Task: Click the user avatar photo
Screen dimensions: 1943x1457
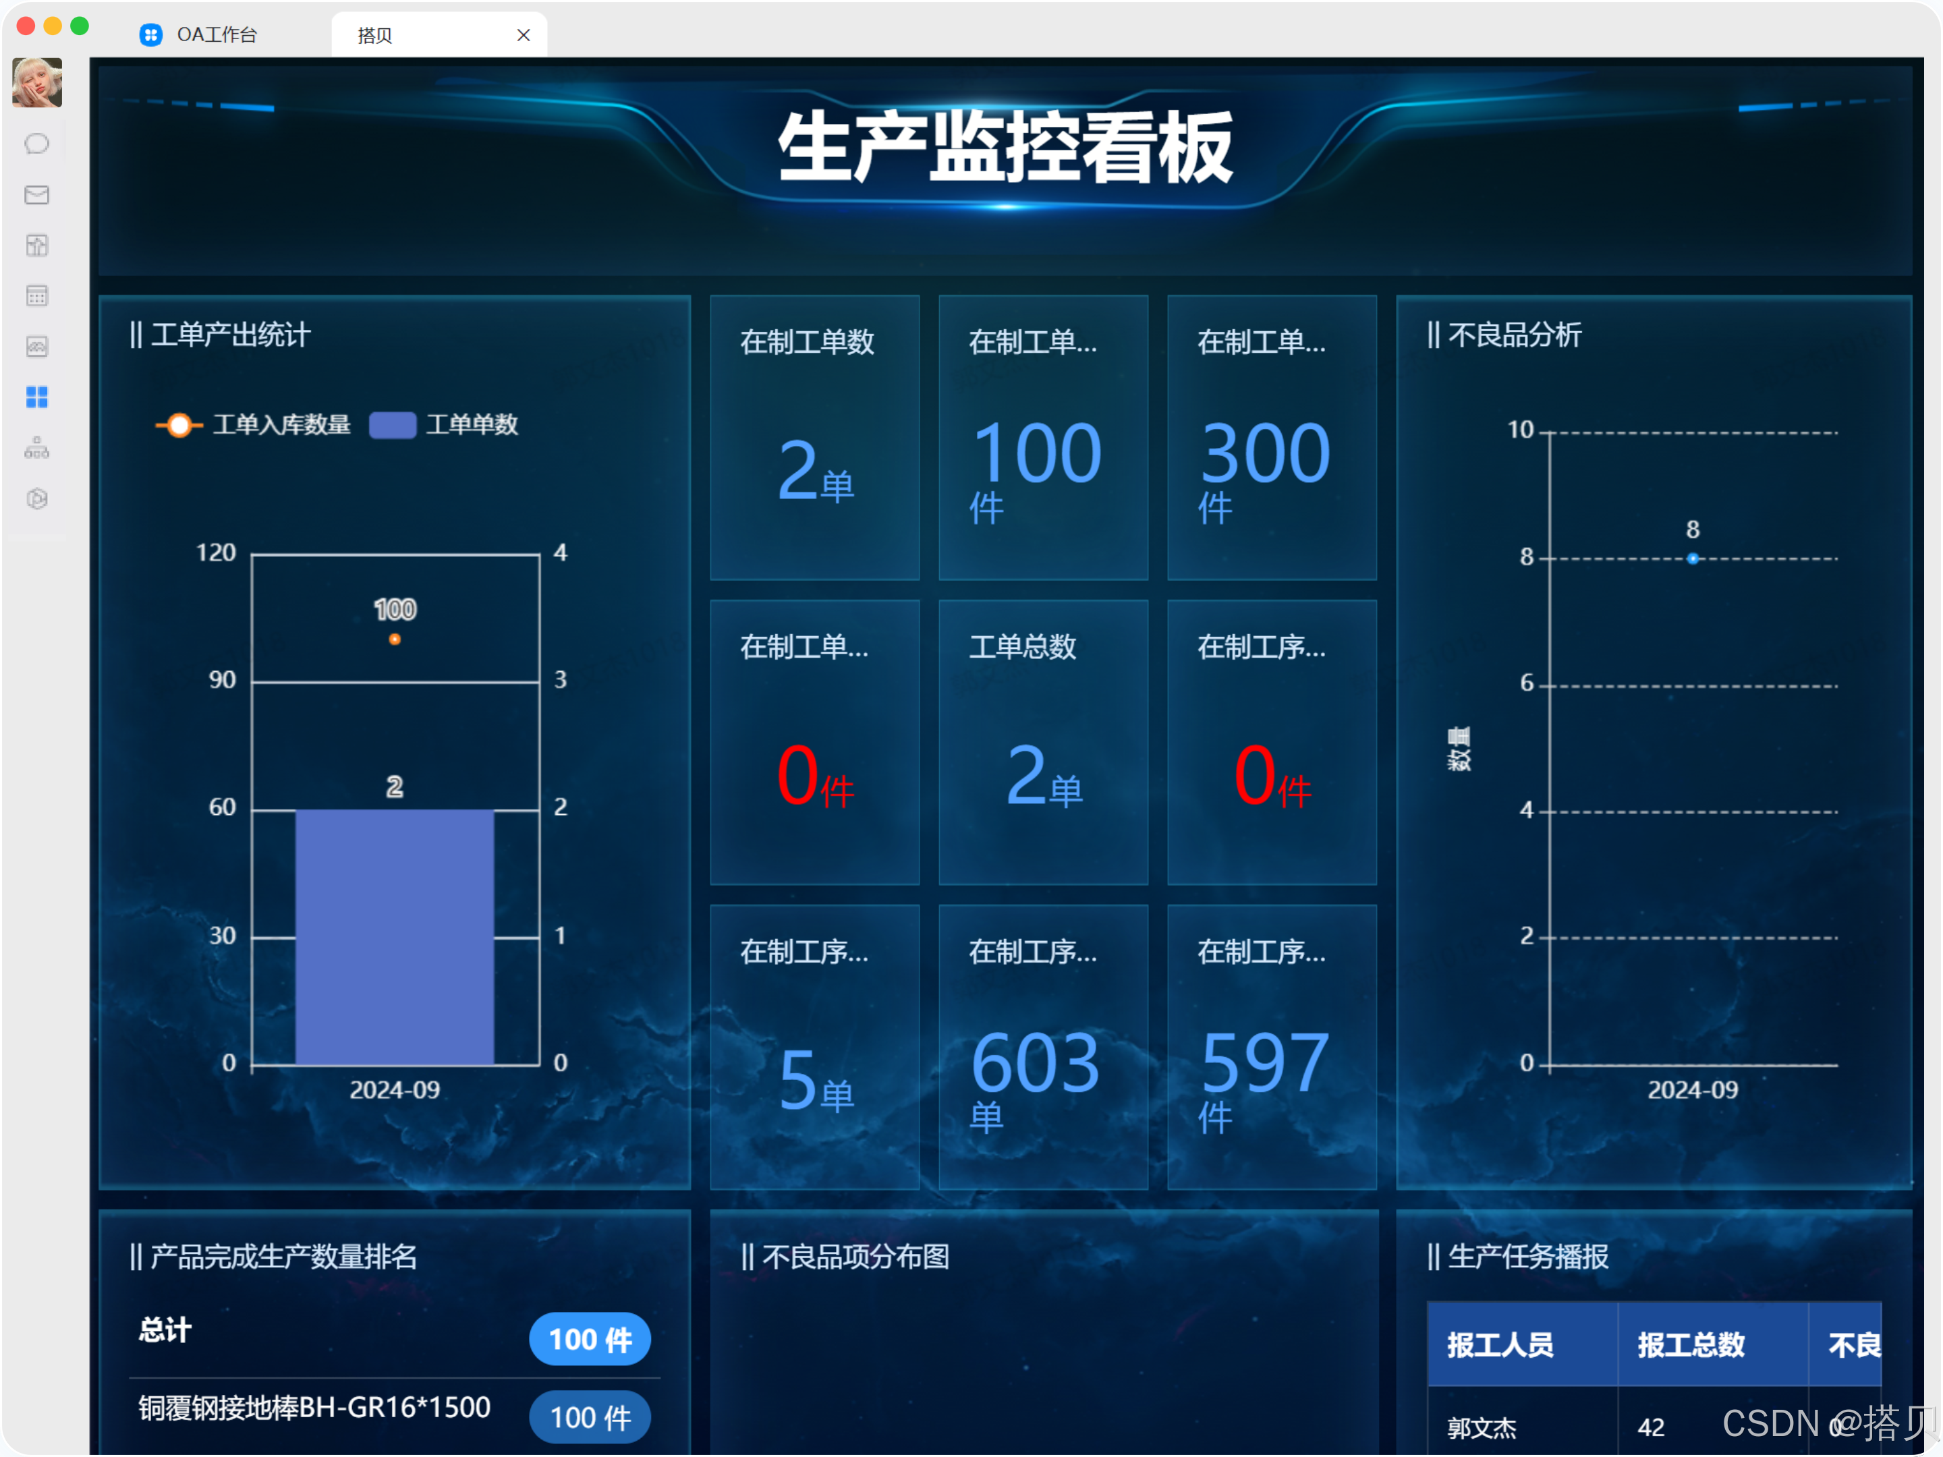Action: (37, 84)
